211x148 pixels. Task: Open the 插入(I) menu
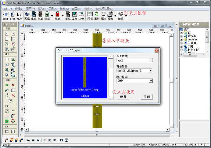click(42, 9)
